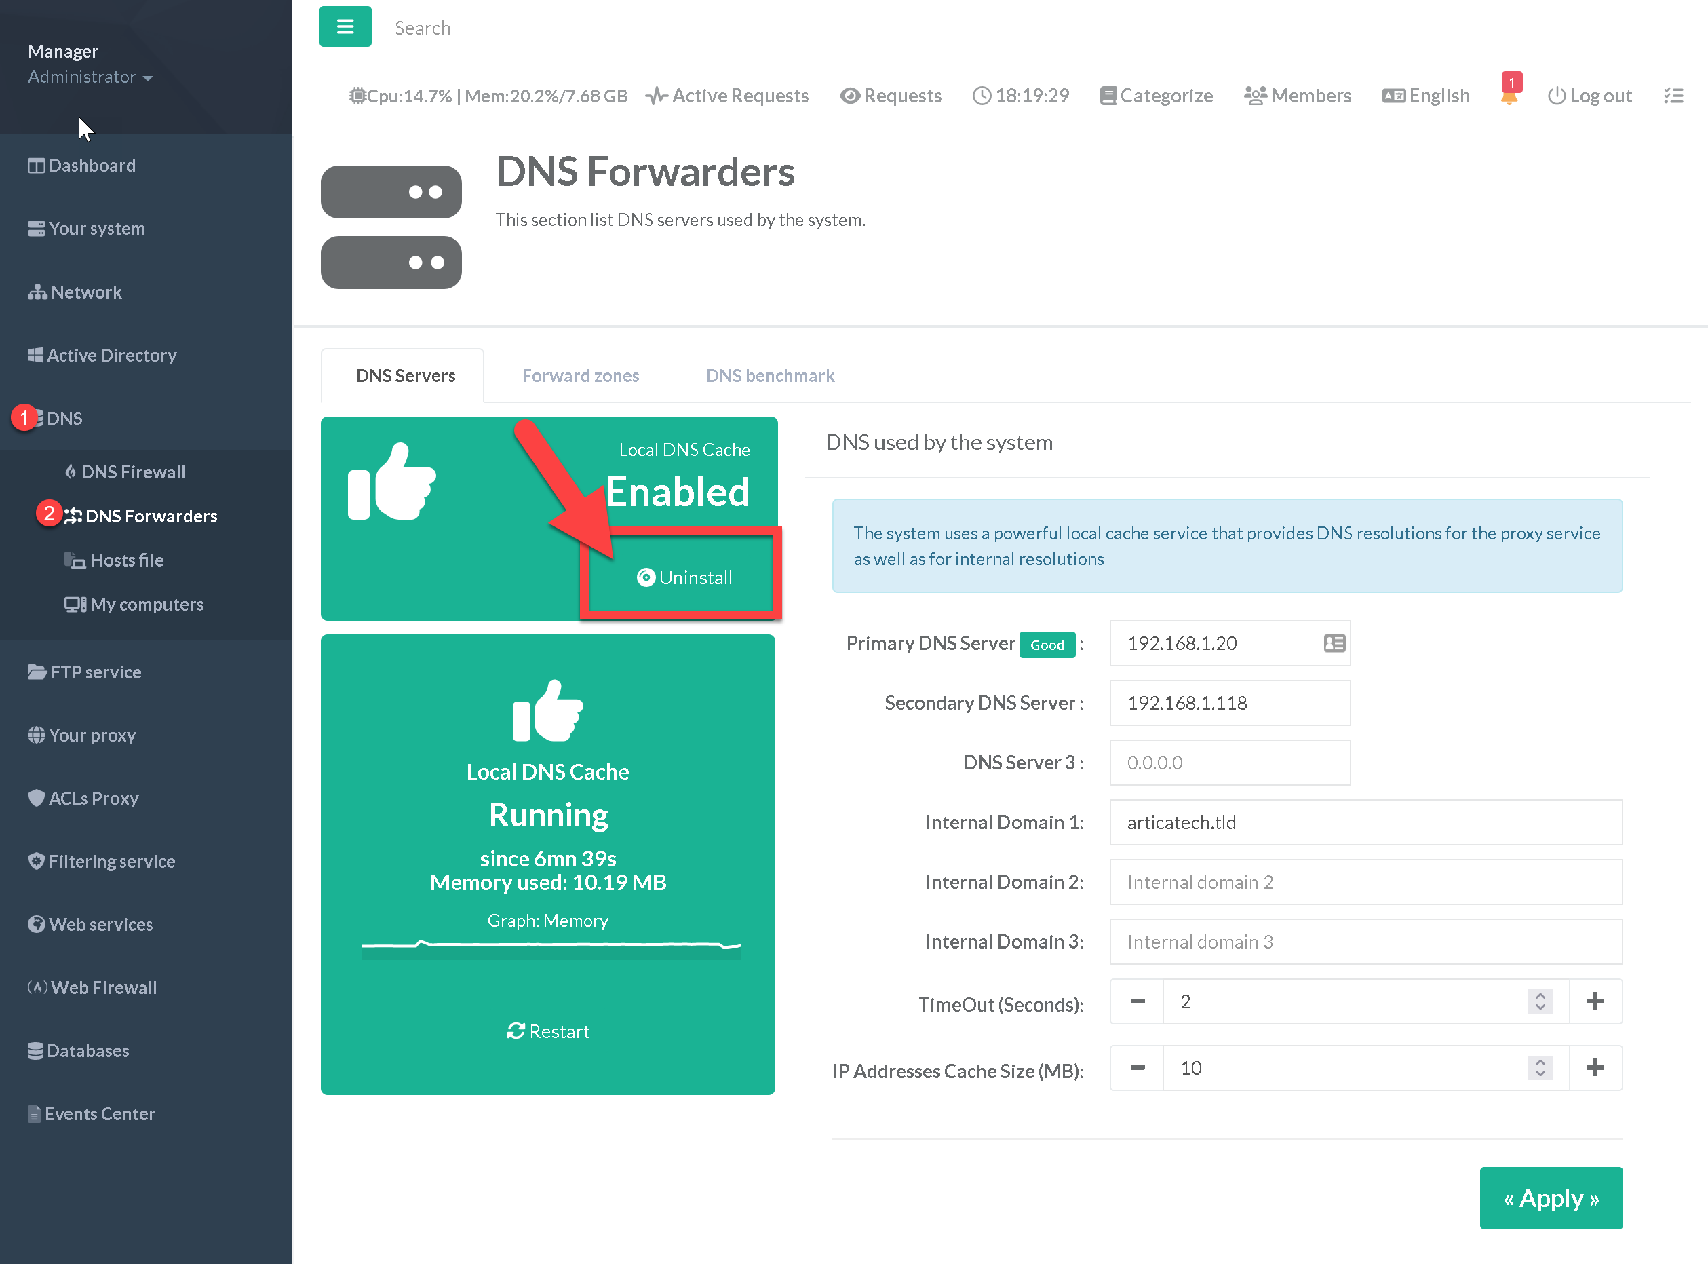
Task: Open Categorize from the top bar
Action: [1157, 96]
